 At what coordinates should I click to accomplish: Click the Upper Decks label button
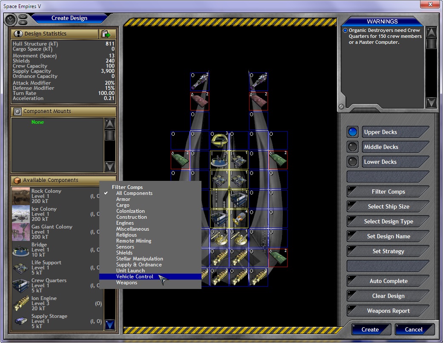[x=395, y=132]
